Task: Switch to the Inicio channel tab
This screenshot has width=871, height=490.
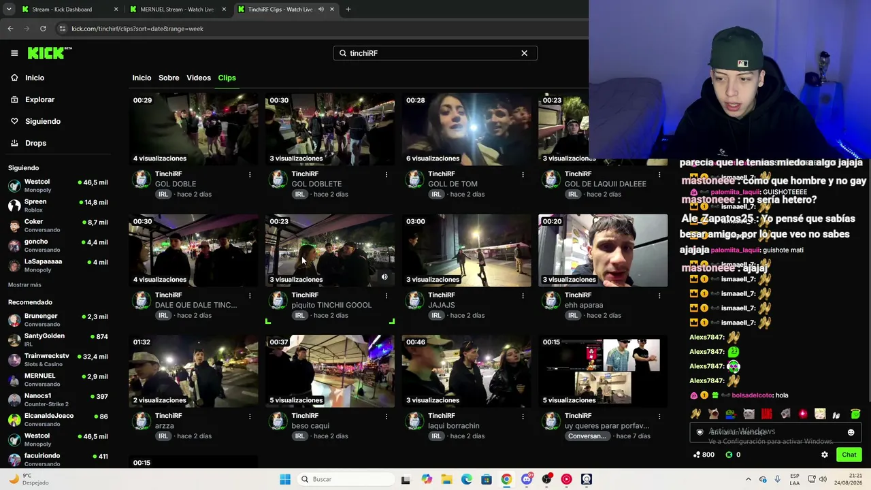Action: click(142, 78)
